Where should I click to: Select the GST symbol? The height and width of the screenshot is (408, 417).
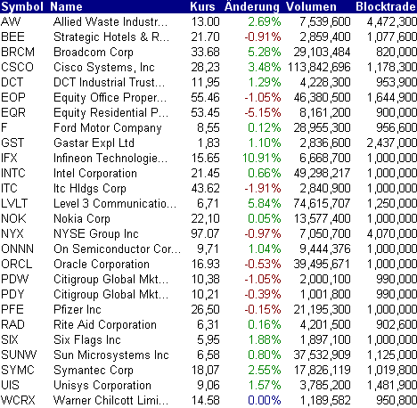click(12, 143)
